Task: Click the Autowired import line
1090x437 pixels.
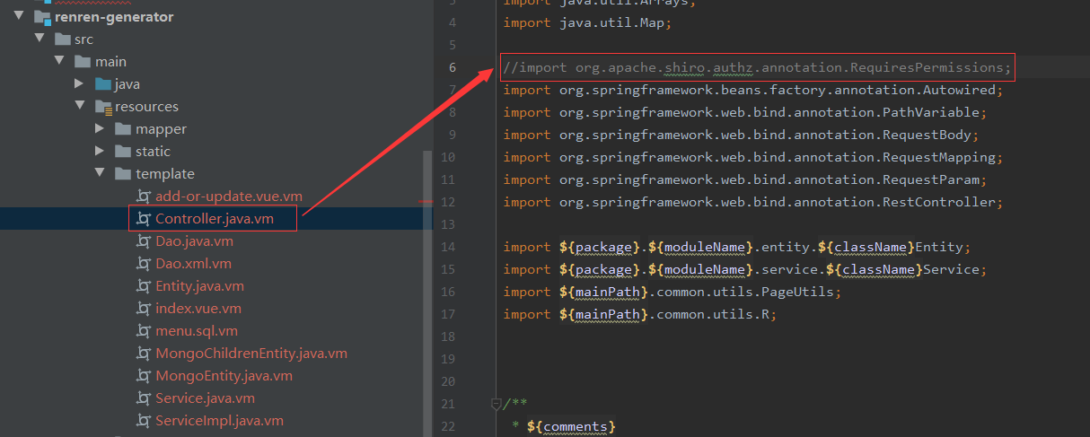Action: tap(752, 90)
